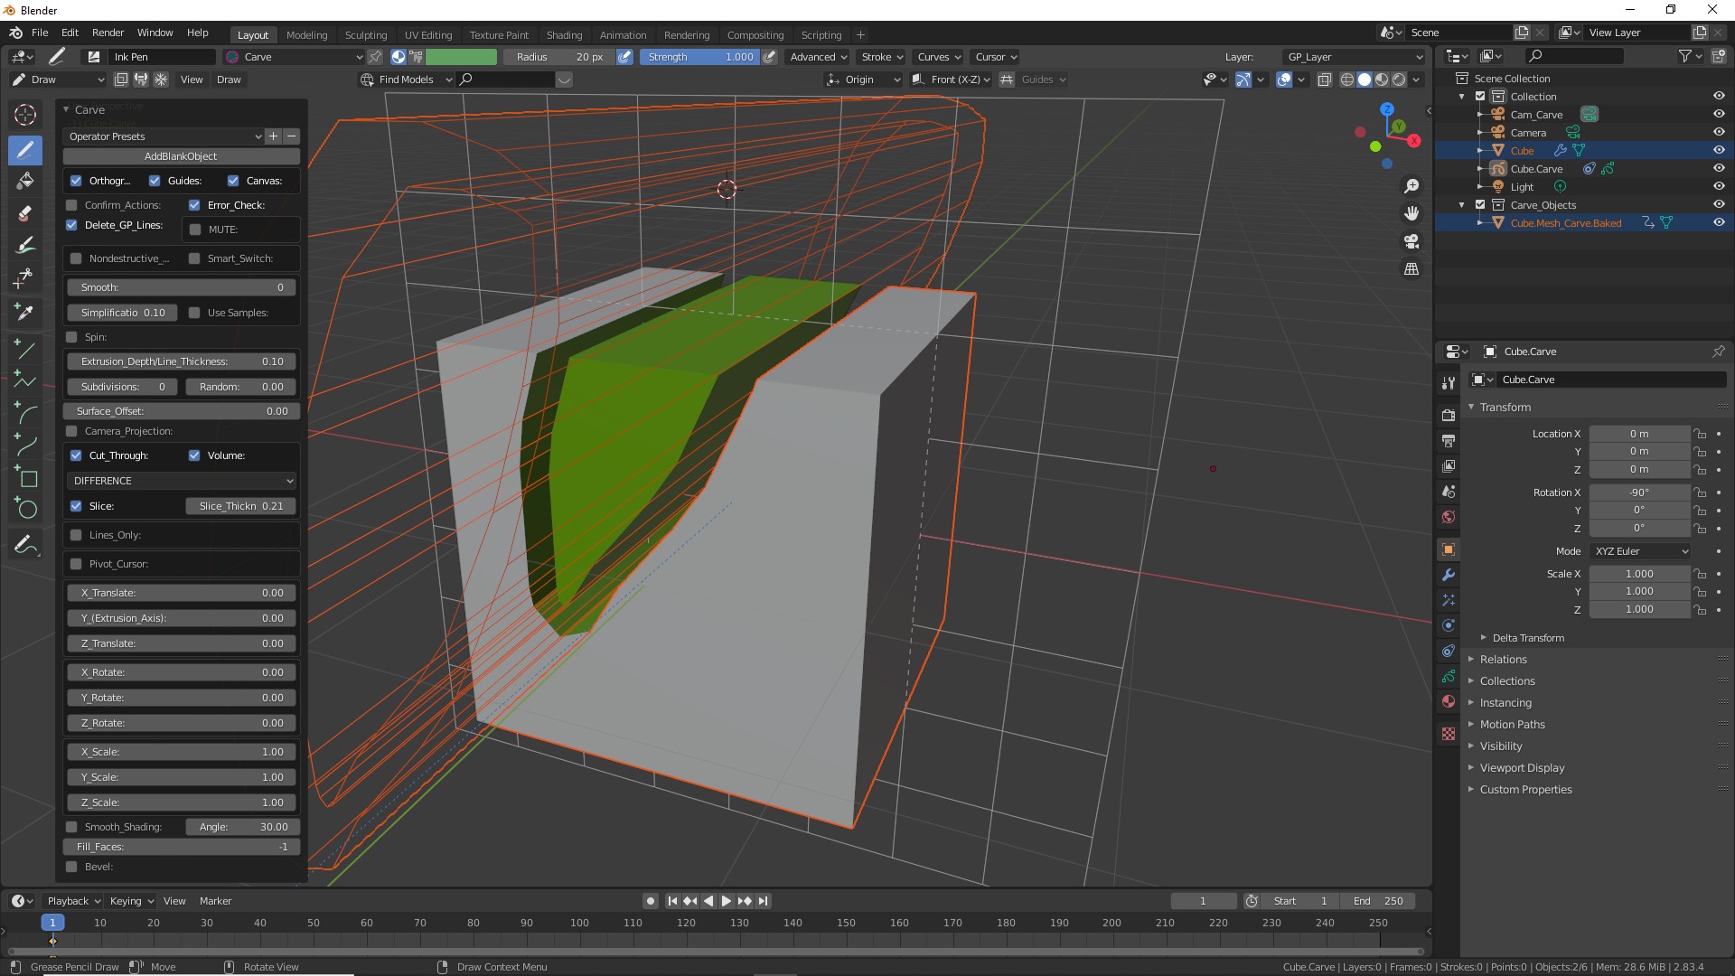Open the DIFFERENCE boolean mode dropdown
1735x976 pixels.
182,481
